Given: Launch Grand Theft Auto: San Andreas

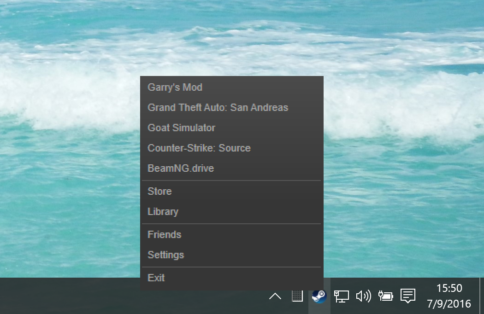Looking at the screenshot, I should point(231,107).
